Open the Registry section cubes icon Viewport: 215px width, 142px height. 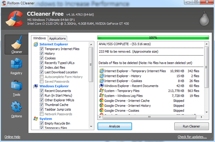16,64
